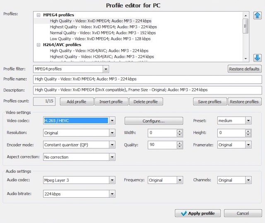This screenshot has height=223, width=265.
Task: Click into the Quality value field
Action: [x=162, y=145]
